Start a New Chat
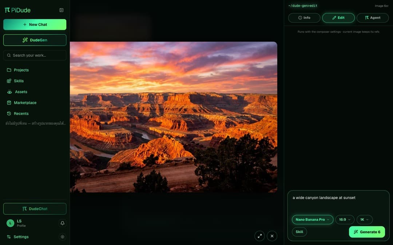 point(35,25)
